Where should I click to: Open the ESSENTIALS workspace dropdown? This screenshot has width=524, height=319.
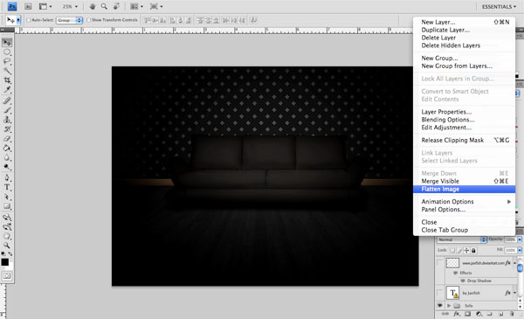coord(499,7)
